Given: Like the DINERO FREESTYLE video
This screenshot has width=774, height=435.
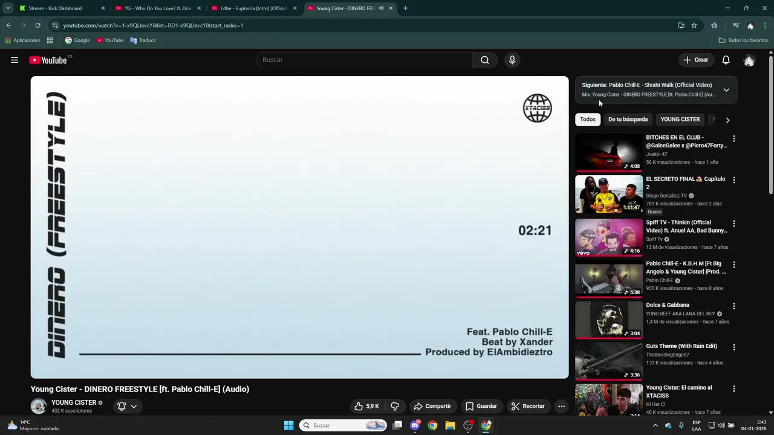Looking at the screenshot, I should [366, 406].
